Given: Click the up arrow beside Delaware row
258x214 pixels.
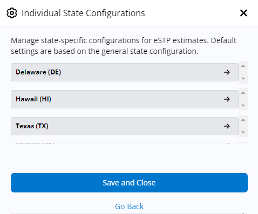Looking at the screenshot, I should tap(243, 66).
